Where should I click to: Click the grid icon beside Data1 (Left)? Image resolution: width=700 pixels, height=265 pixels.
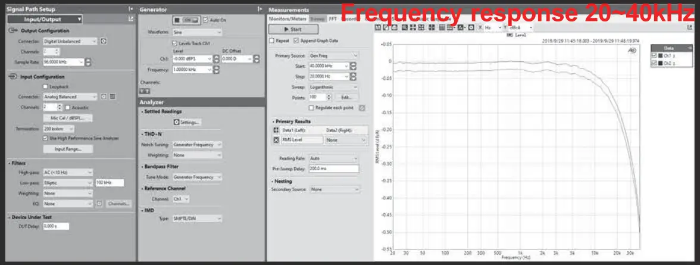click(x=276, y=130)
